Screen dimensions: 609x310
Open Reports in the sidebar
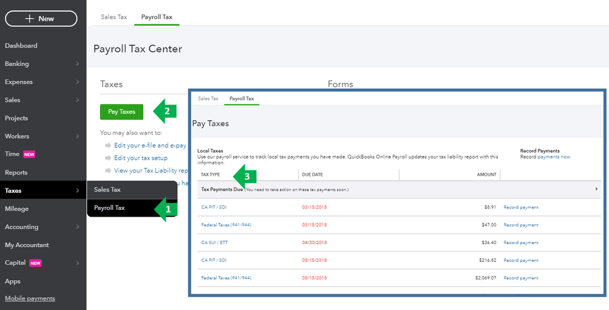coord(16,172)
